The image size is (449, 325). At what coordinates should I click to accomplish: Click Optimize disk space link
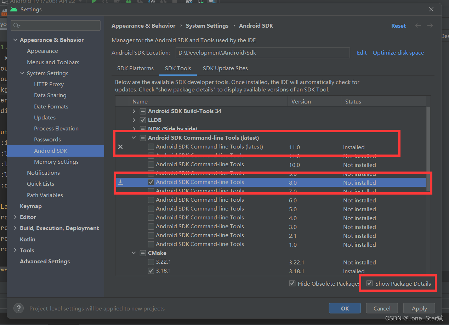coord(398,53)
